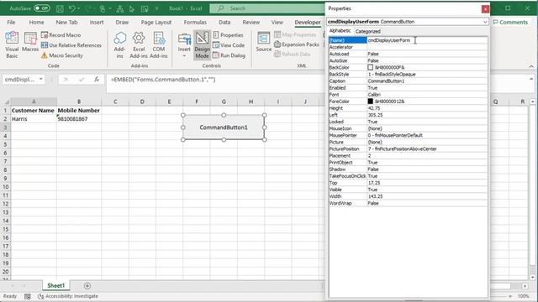Open the Comments pane
538x302 pixels.
(510, 23)
